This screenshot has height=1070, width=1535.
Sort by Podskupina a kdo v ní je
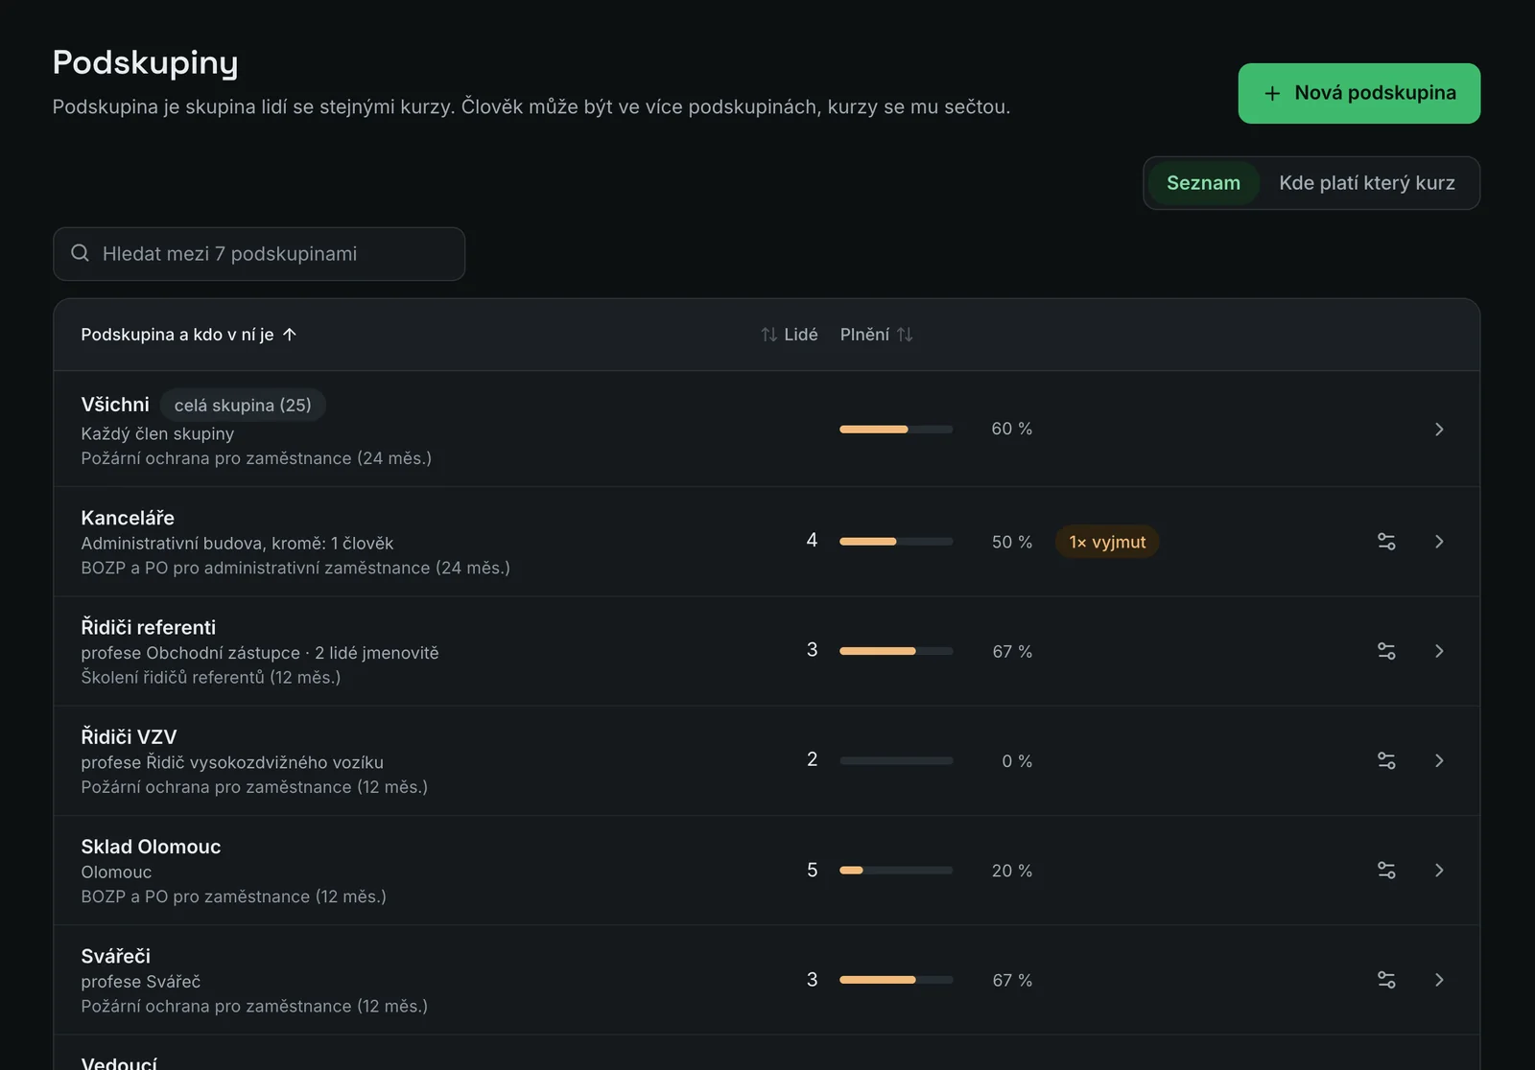[189, 335]
